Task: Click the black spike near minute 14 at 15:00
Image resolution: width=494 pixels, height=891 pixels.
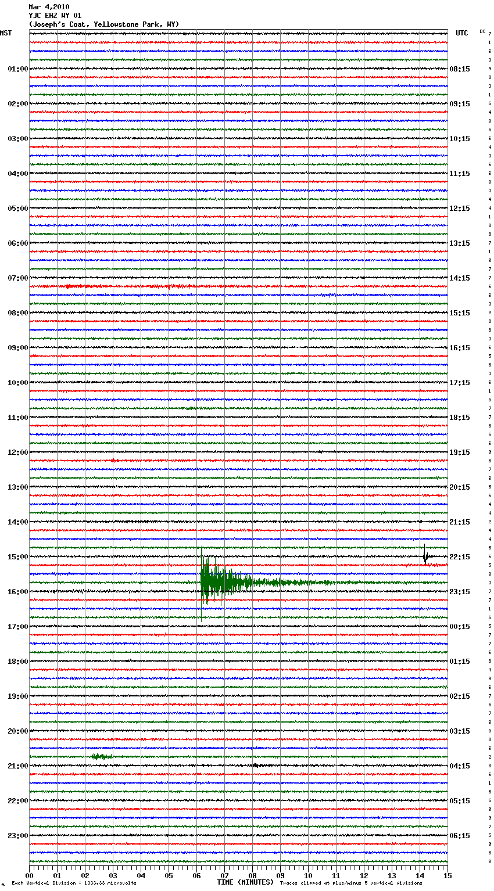Action: [425, 556]
